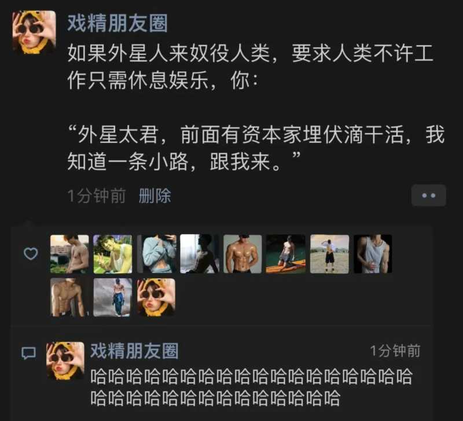The image size is (463, 421).
Task: Open liker avatar kneeling on orange mat
Action: [x=286, y=254]
